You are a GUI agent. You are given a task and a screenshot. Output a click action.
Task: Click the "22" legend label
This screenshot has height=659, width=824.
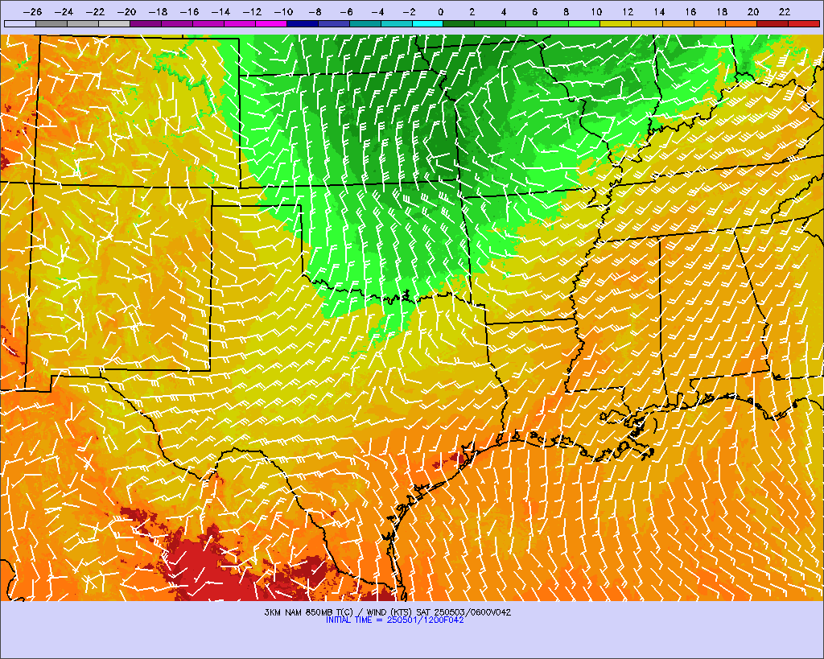coord(785,11)
